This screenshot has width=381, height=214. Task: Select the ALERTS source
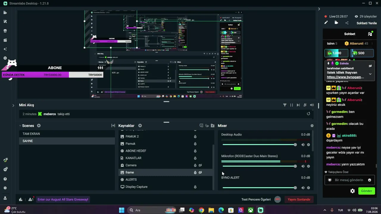165,180
